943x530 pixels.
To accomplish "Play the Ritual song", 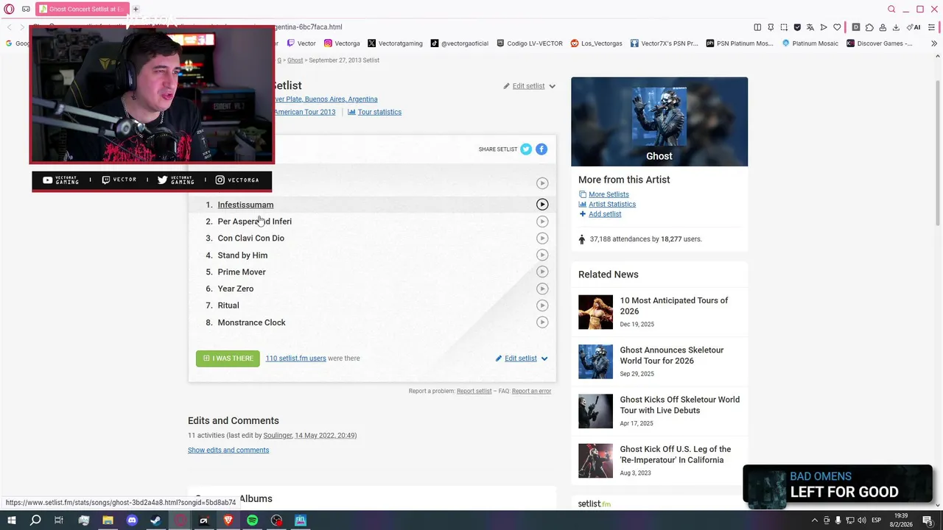I will pyautogui.click(x=542, y=305).
